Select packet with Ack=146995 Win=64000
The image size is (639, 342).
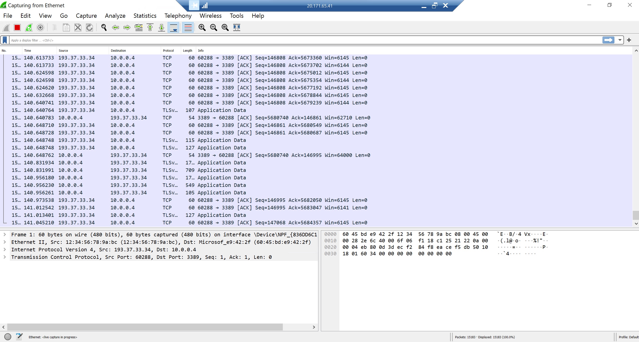point(316,155)
